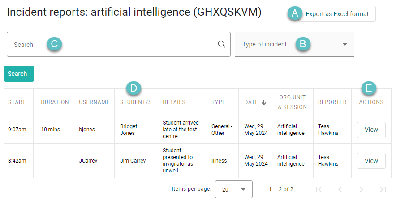Open the Type of incident dropdown
Screen dimensions: 396x205
click(294, 44)
